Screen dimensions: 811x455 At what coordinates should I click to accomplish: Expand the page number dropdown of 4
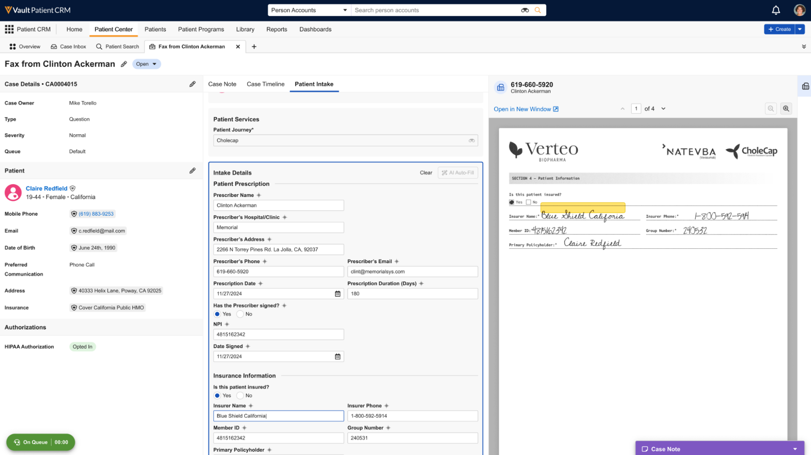[663, 109]
